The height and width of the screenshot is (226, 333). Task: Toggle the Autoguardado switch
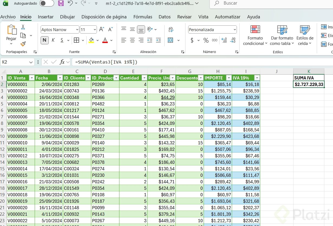46,3
